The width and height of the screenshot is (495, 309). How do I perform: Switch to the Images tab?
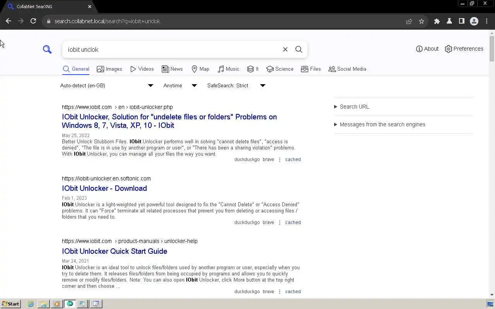click(x=109, y=69)
